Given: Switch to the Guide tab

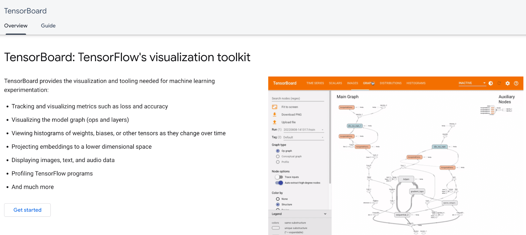Looking at the screenshot, I should point(48,26).
